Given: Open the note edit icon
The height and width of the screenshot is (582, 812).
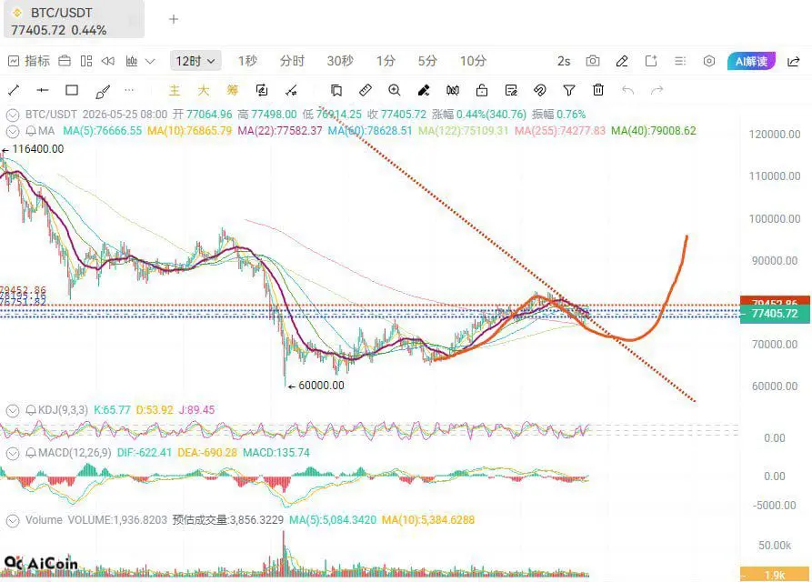Looking at the screenshot, I should click(511, 91).
